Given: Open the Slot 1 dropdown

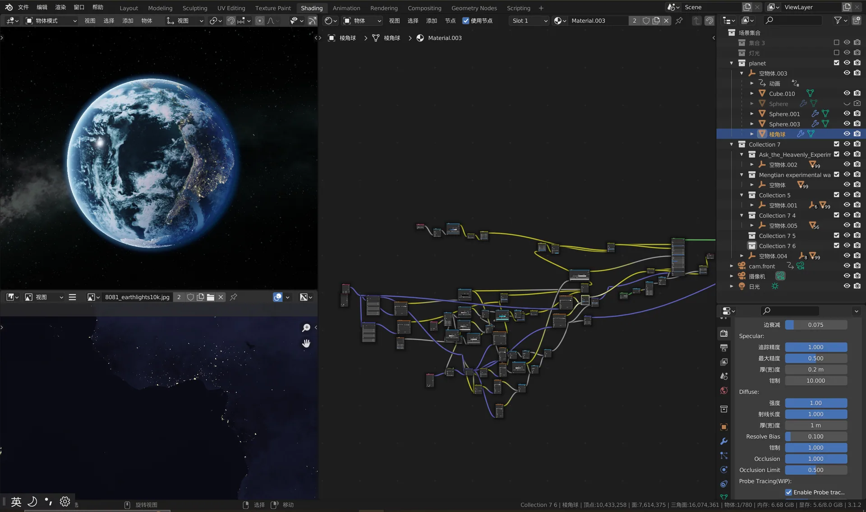Looking at the screenshot, I should tap(529, 21).
